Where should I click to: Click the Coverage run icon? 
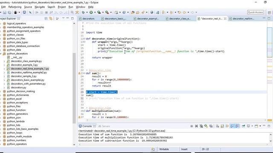99,12
